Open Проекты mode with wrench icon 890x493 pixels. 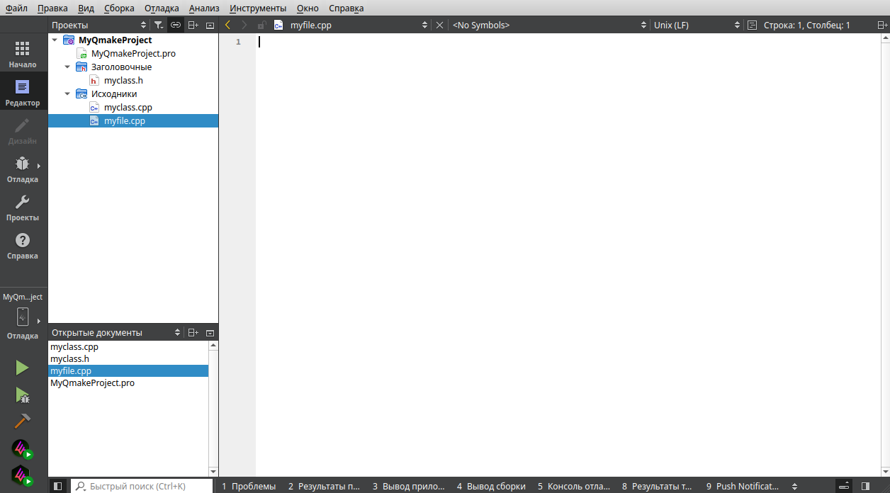pos(23,208)
